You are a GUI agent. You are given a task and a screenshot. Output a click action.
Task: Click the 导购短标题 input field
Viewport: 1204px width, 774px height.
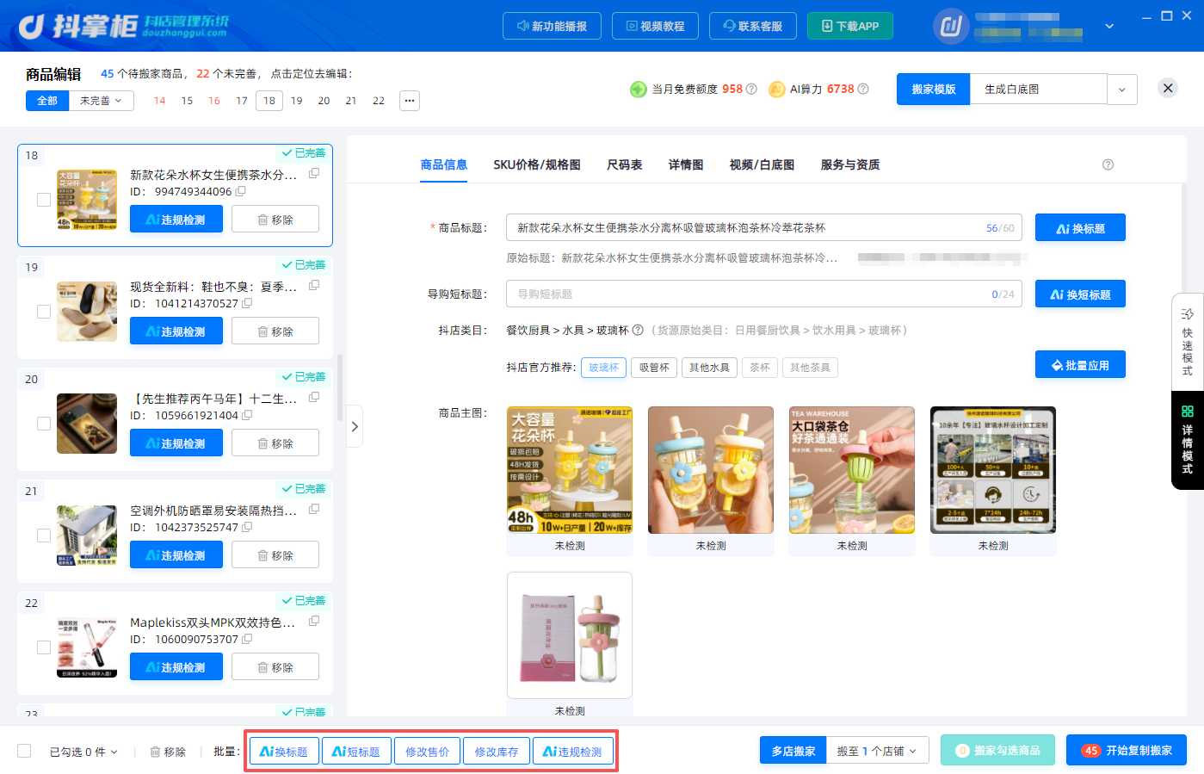point(764,294)
